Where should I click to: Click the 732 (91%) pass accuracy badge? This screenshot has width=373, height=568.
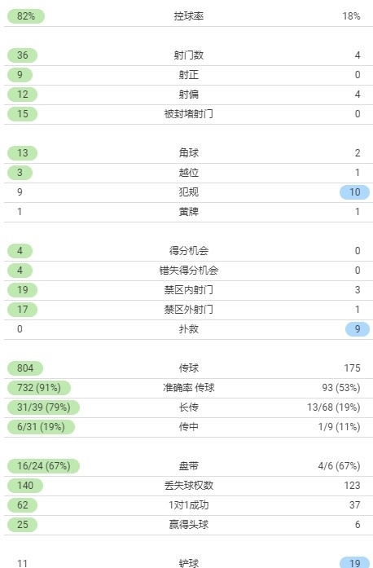(x=39, y=388)
